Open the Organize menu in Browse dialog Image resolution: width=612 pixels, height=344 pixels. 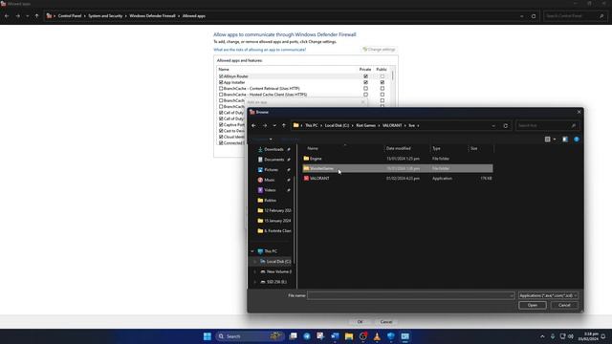[x=262, y=140]
